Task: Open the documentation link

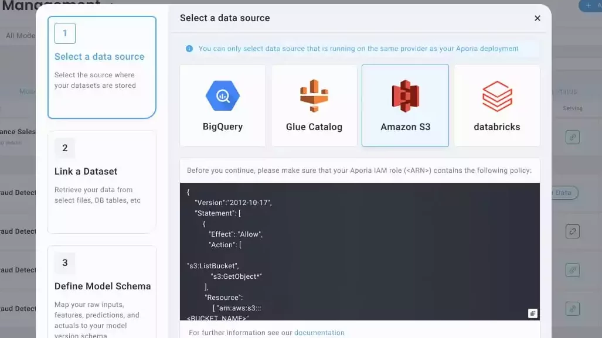Action: pyautogui.click(x=319, y=333)
